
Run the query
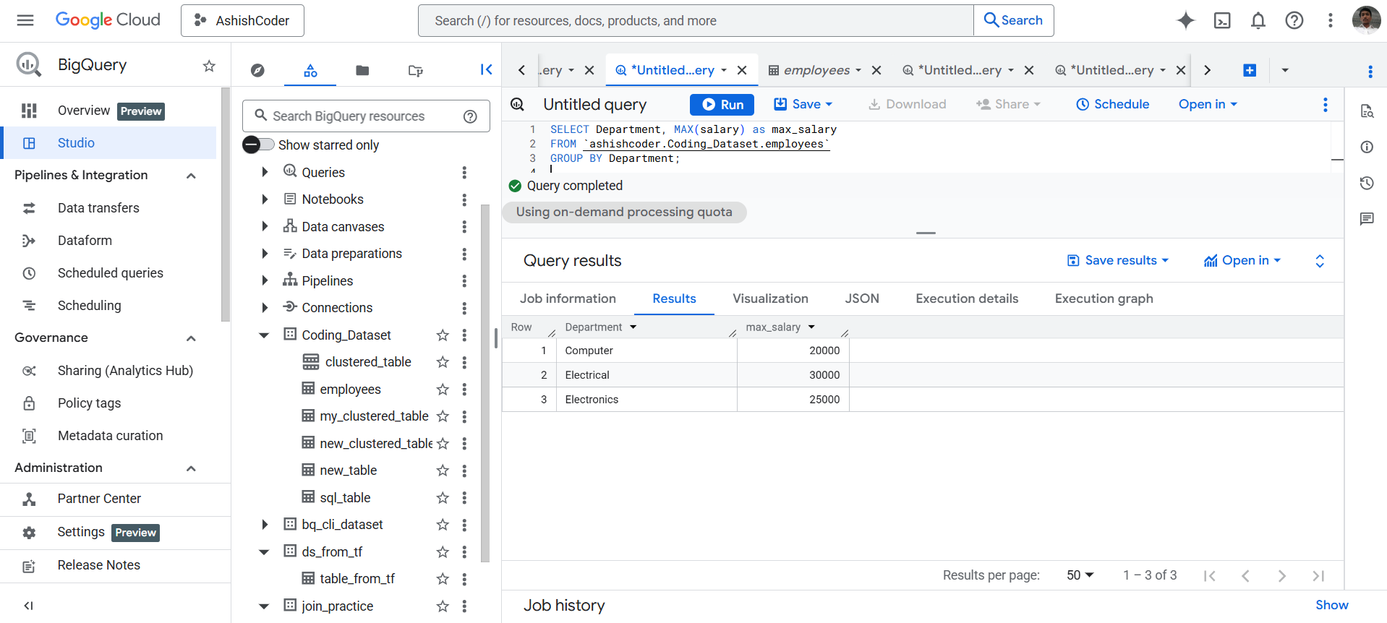click(x=722, y=104)
